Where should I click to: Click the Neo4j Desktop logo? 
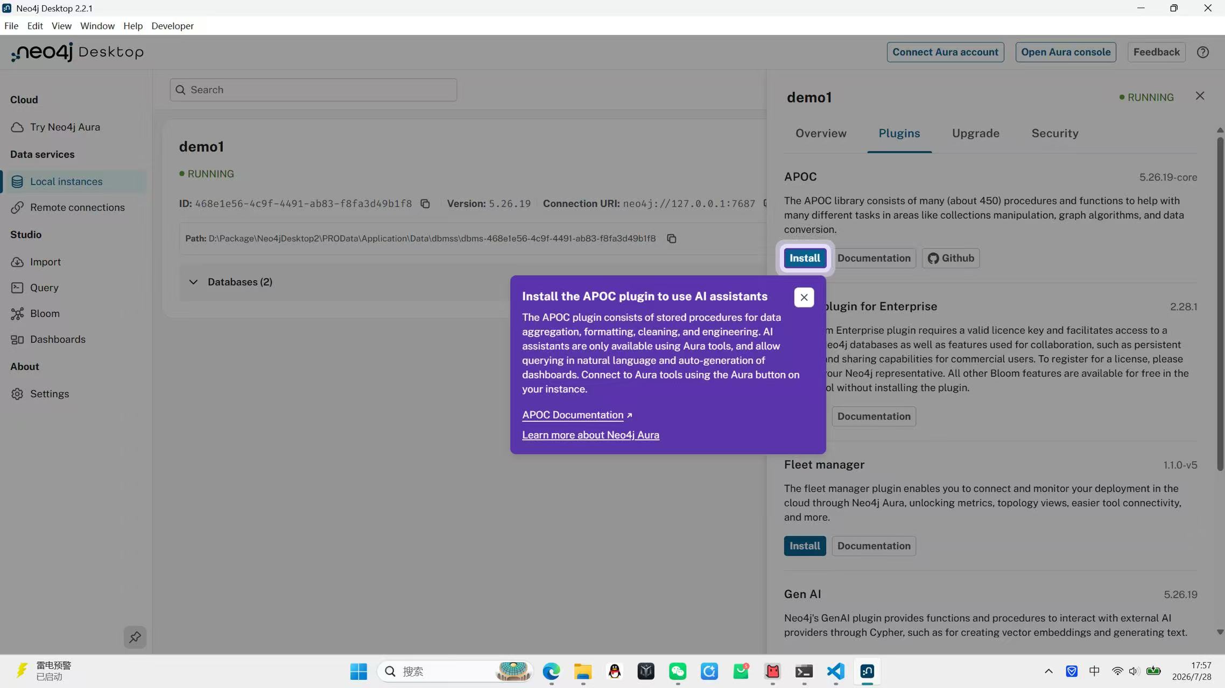(78, 52)
